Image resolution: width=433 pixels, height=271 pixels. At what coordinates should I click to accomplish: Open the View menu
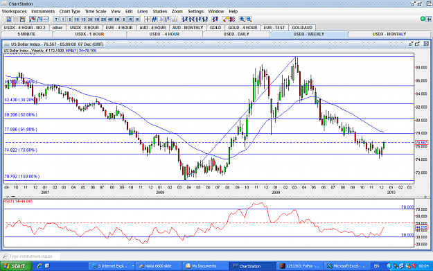tap(116, 11)
